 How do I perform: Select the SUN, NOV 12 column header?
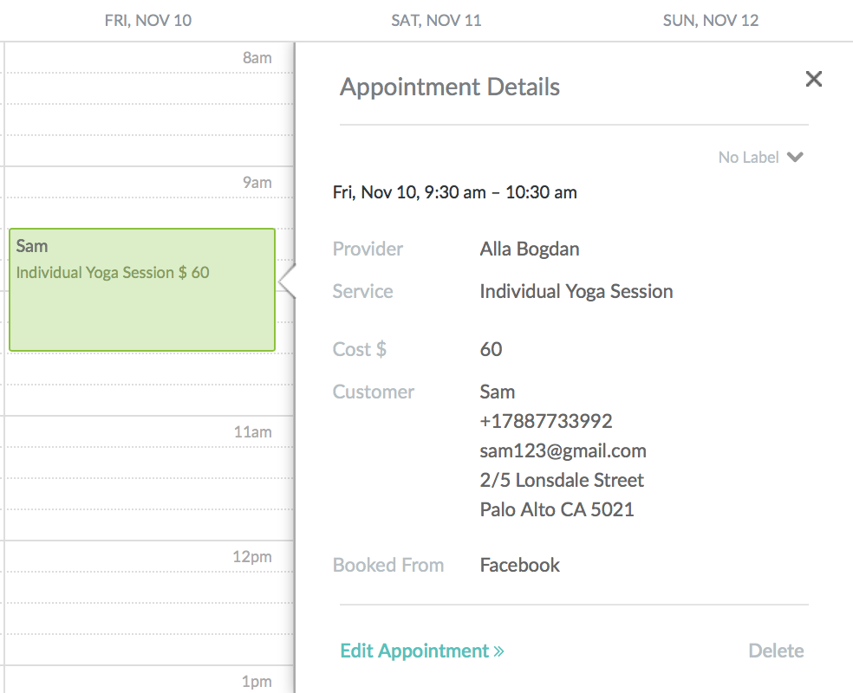click(x=711, y=21)
